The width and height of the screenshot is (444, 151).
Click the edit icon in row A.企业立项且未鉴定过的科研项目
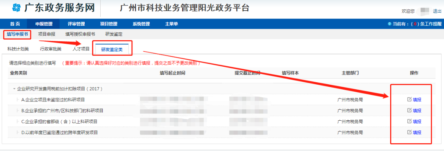tap(409, 99)
